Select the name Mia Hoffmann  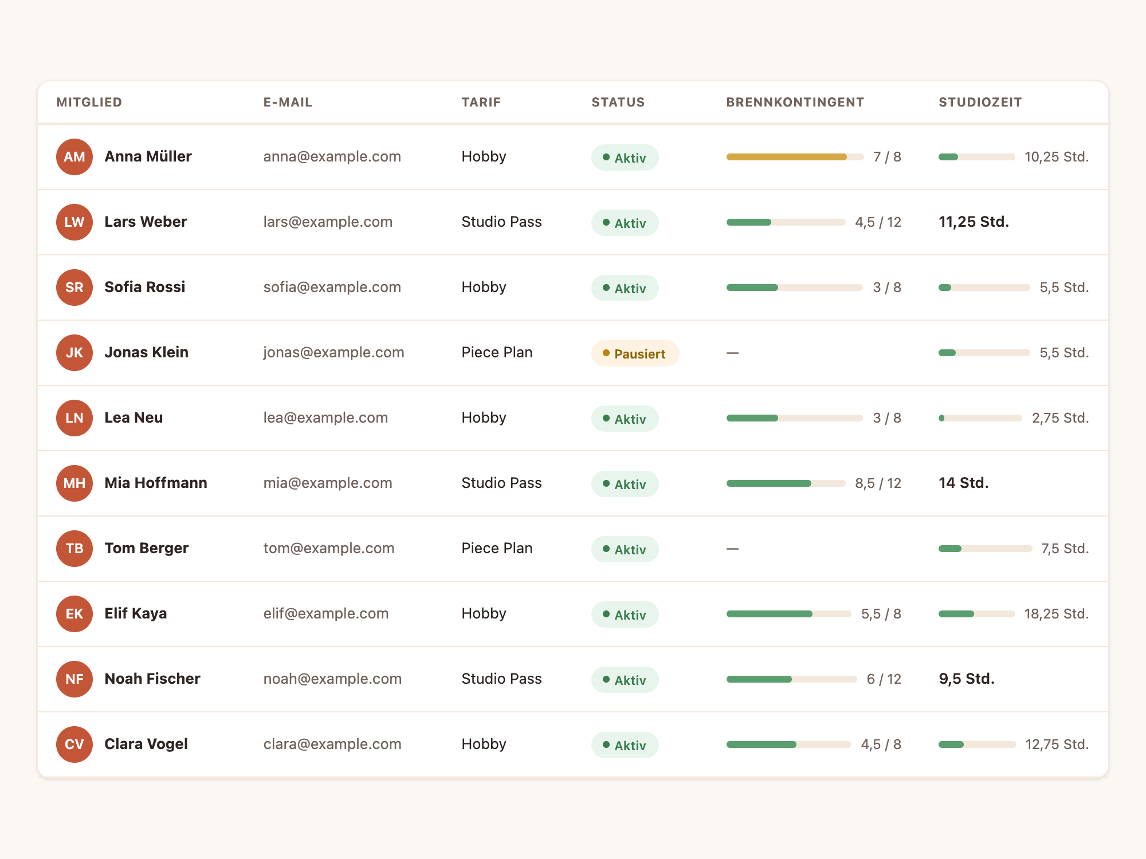[x=156, y=483]
